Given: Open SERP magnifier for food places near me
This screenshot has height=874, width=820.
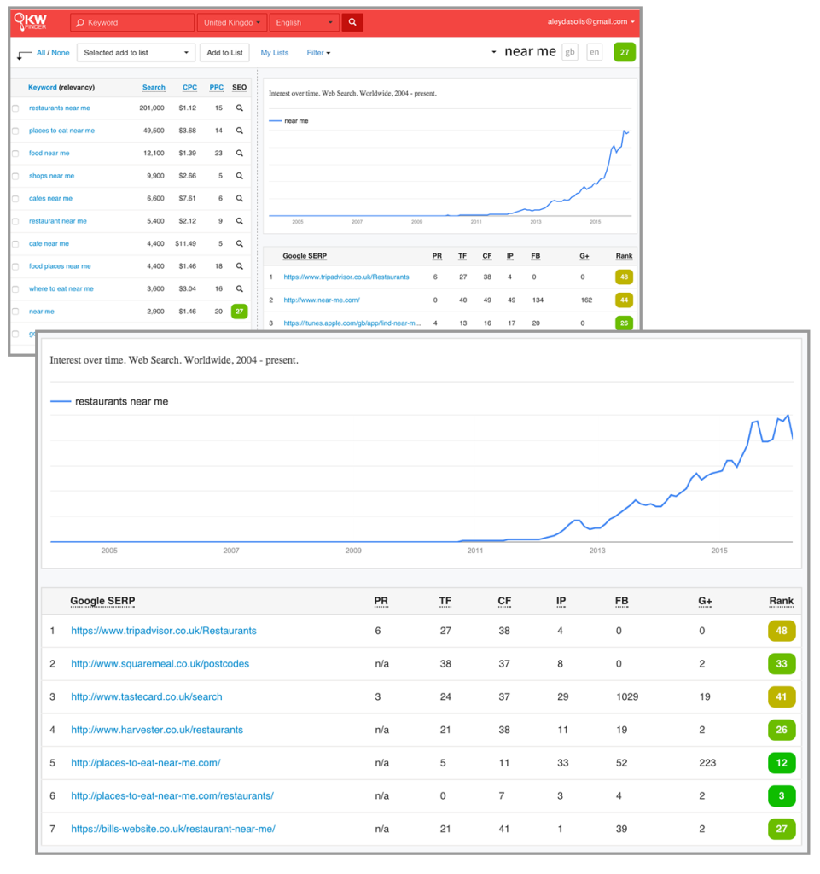Looking at the screenshot, I should click(x=240, y=266).
